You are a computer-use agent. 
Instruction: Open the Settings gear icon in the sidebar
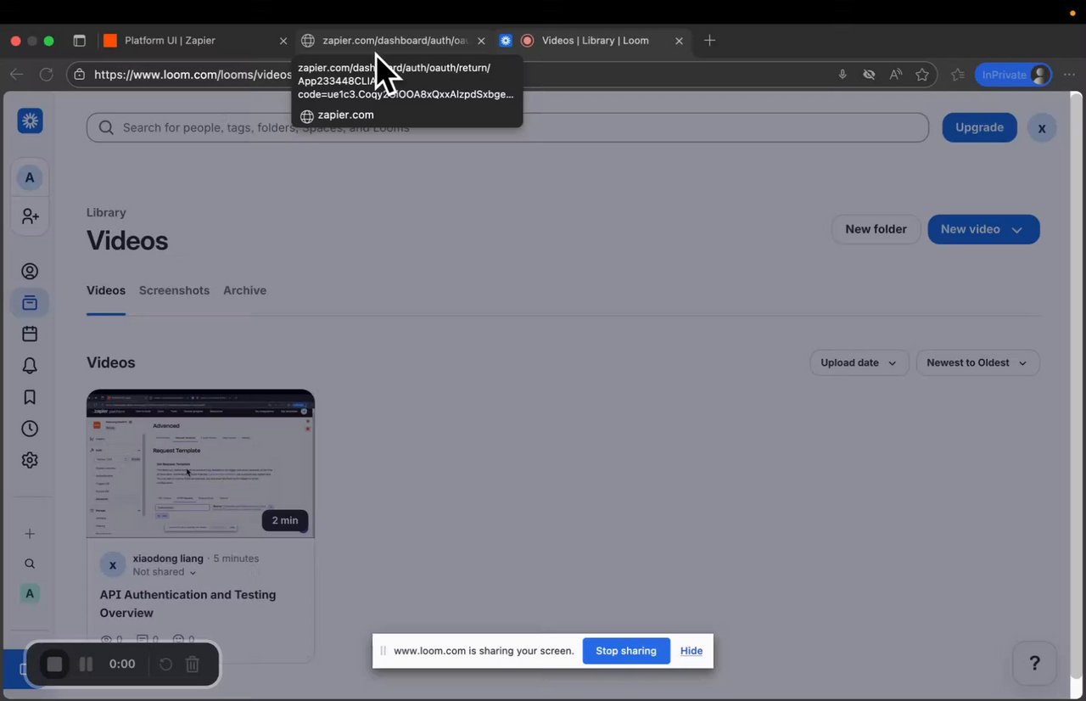click(x=30, y=460)
